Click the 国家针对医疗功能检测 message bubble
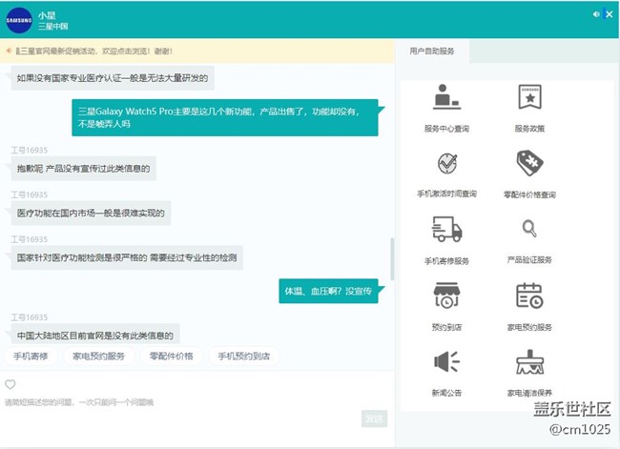620x449 pixels. 127,258
